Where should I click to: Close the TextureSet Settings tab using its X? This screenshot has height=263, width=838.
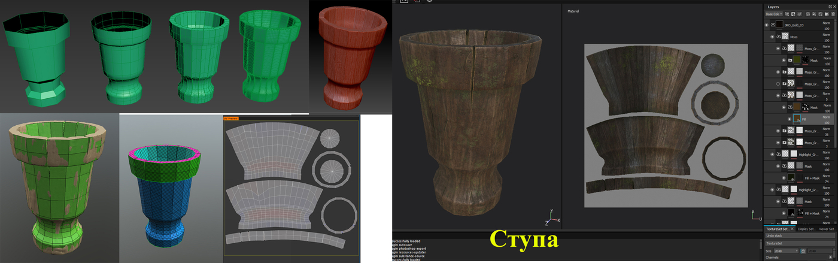coord(792,229)
